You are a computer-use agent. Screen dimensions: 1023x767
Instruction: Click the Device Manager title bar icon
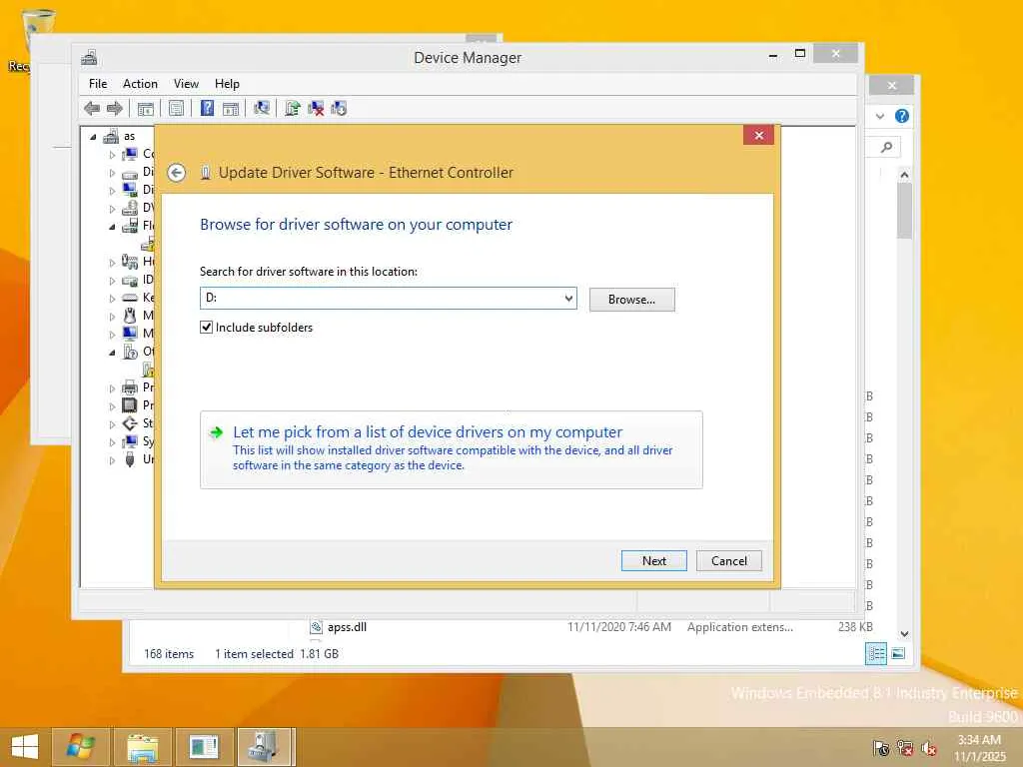pos(89,57)
